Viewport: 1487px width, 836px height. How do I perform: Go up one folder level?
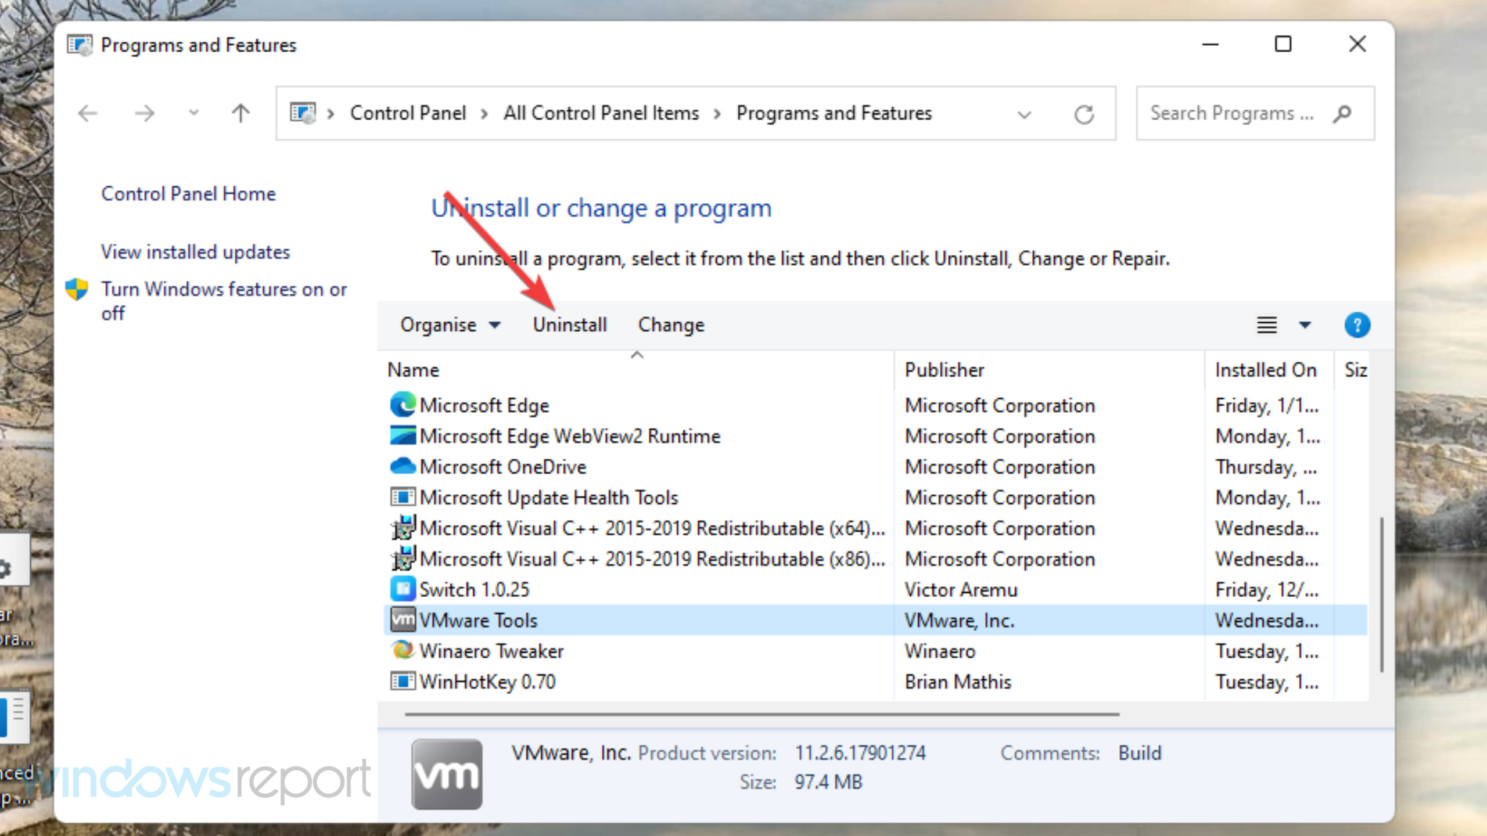[240, 113]
